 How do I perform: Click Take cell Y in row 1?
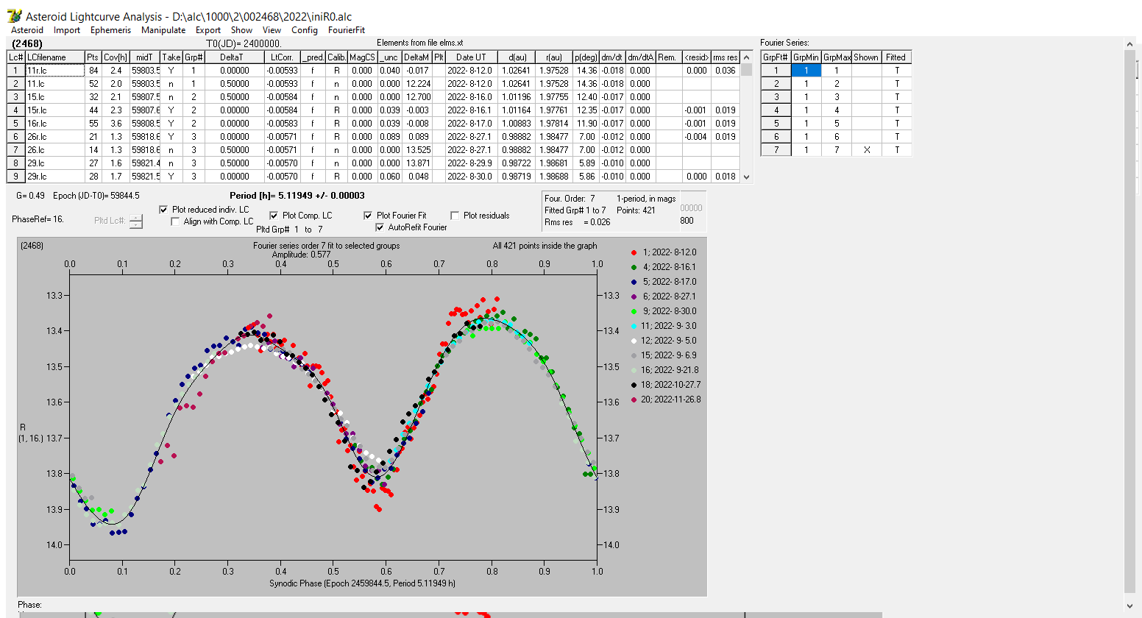171,71
